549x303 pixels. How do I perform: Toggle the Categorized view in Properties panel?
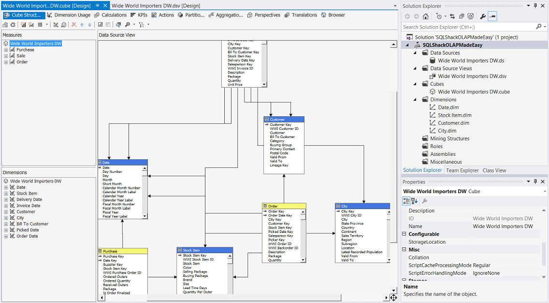[x=406, y=201]
